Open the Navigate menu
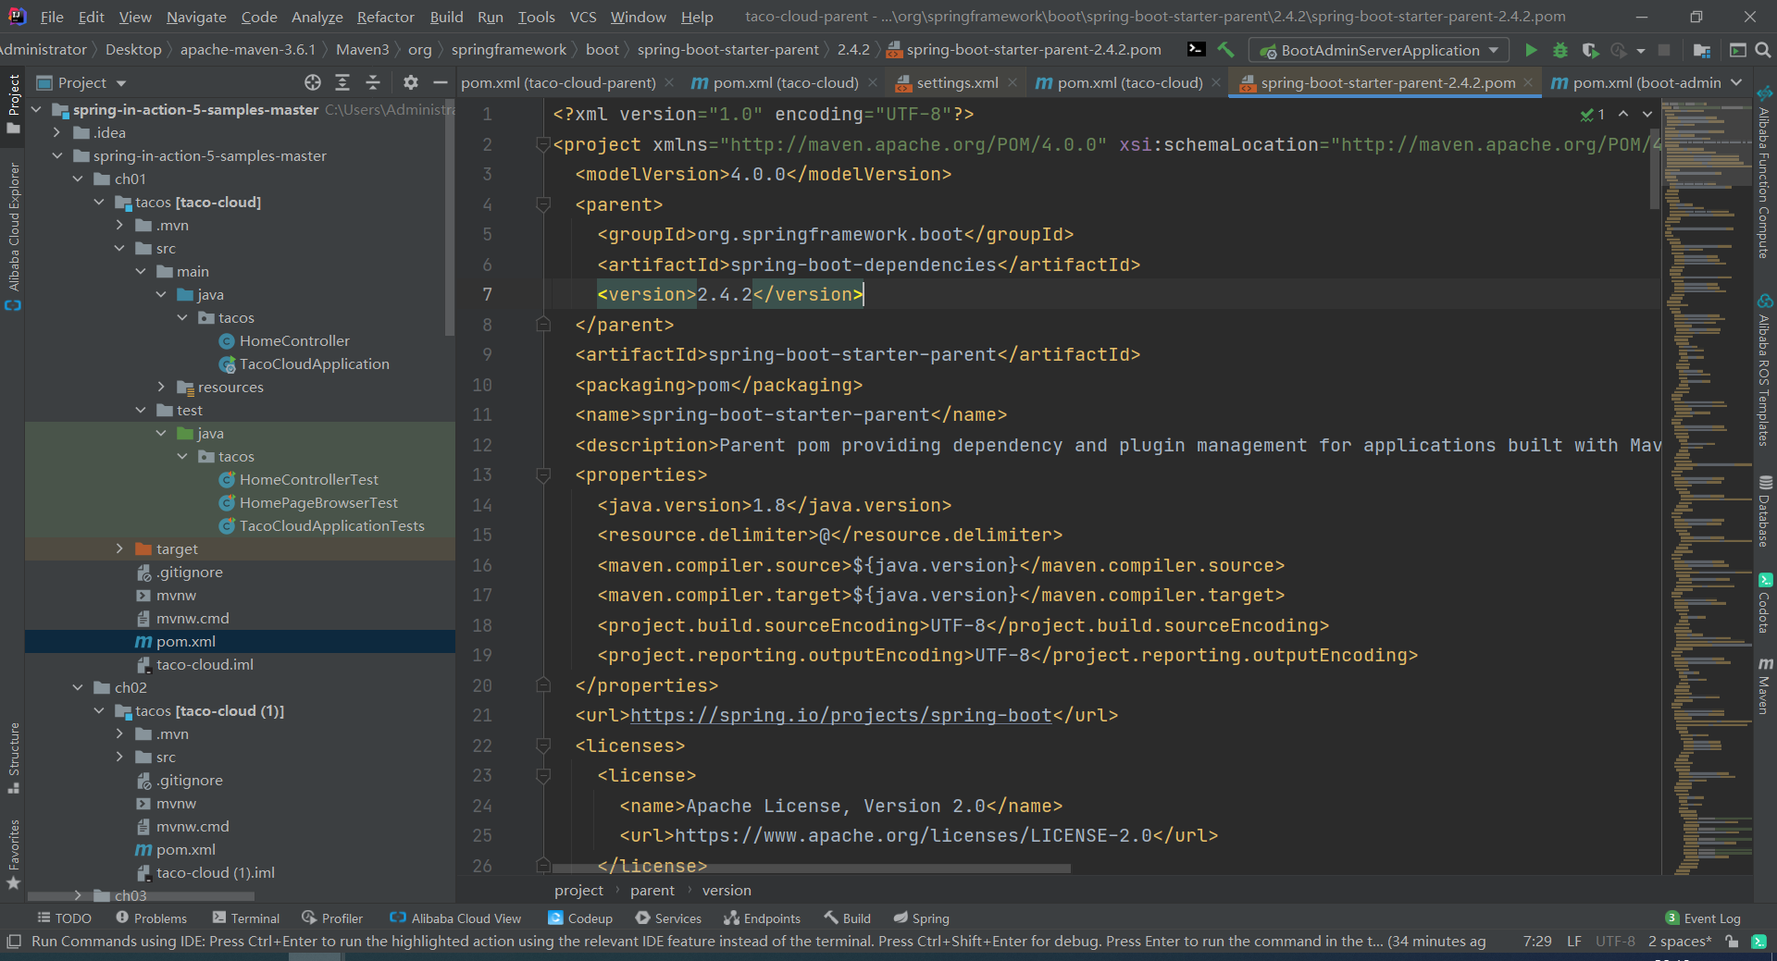The width and height of the screenshot is (1777, 961). pos(196,17)
